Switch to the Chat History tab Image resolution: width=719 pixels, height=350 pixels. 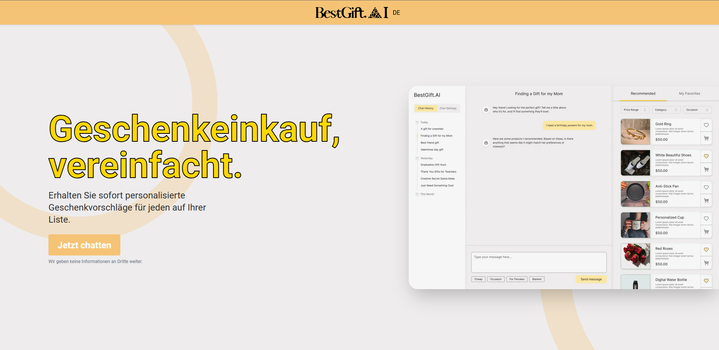point(426,108)
